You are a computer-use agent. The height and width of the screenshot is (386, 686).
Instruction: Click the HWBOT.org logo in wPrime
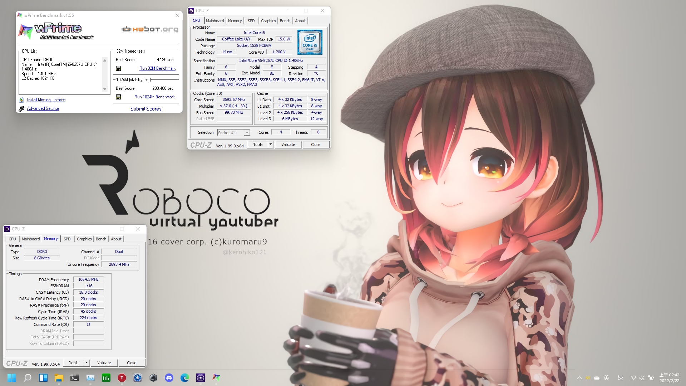[150, 29]
